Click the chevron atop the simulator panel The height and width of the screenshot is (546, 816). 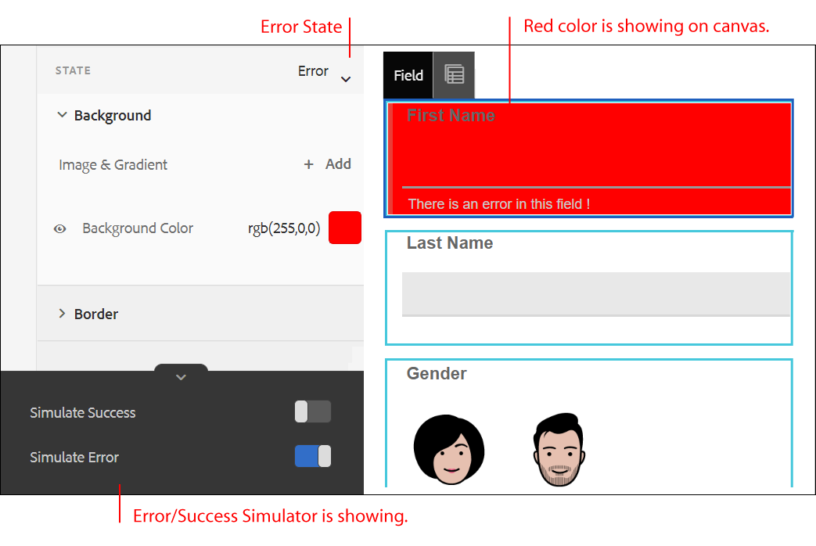[x=181, y=376]
